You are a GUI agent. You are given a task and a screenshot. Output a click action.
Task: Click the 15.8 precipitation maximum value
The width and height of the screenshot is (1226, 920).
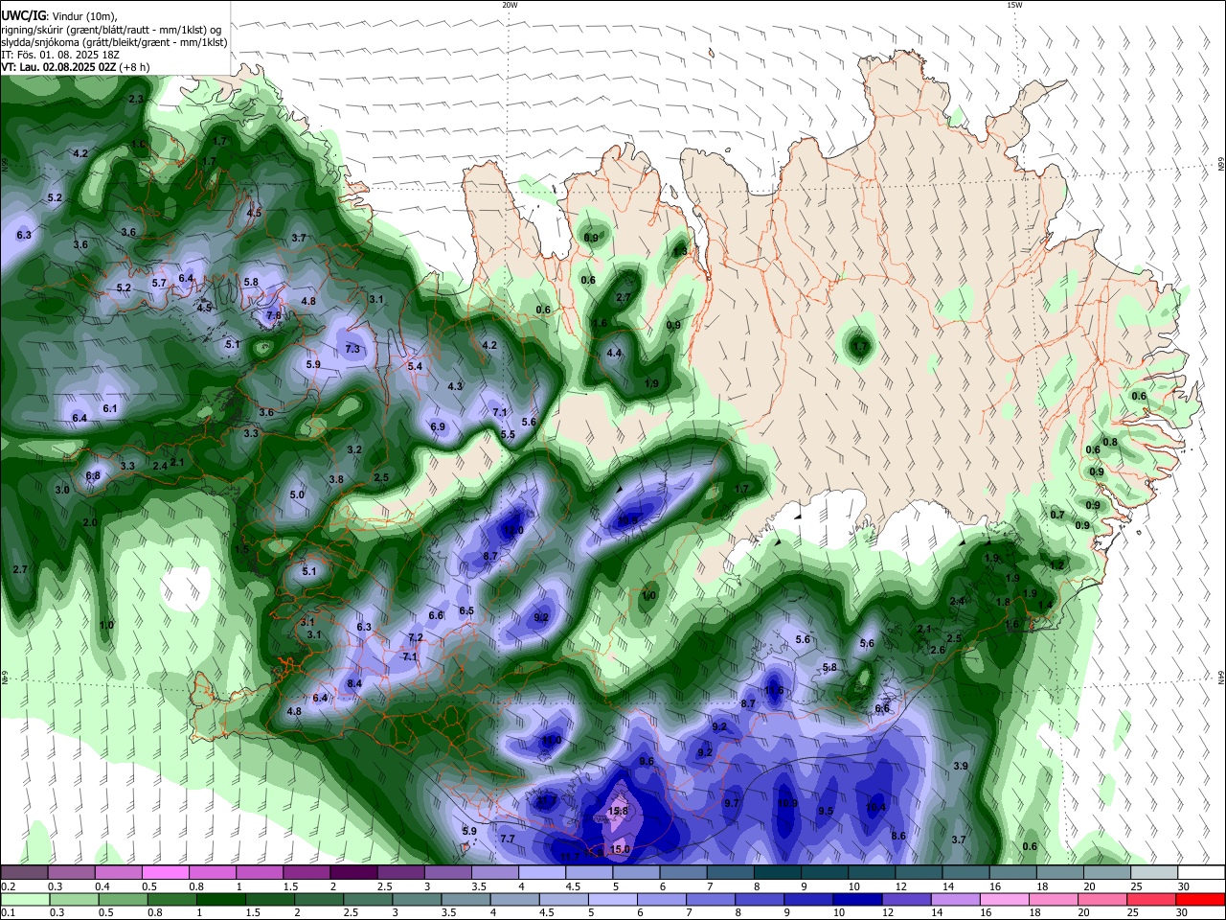point(619,811)
